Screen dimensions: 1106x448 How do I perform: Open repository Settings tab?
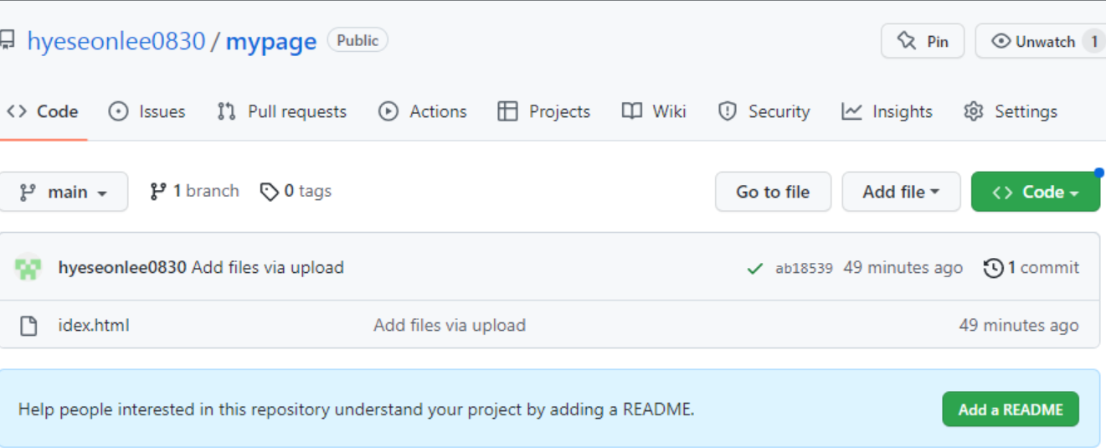[x=1011, y=111]
